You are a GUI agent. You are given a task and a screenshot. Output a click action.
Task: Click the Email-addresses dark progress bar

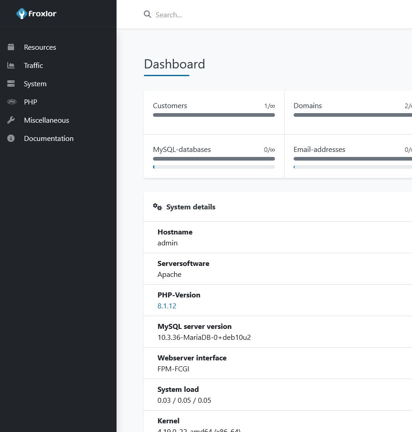353,159
